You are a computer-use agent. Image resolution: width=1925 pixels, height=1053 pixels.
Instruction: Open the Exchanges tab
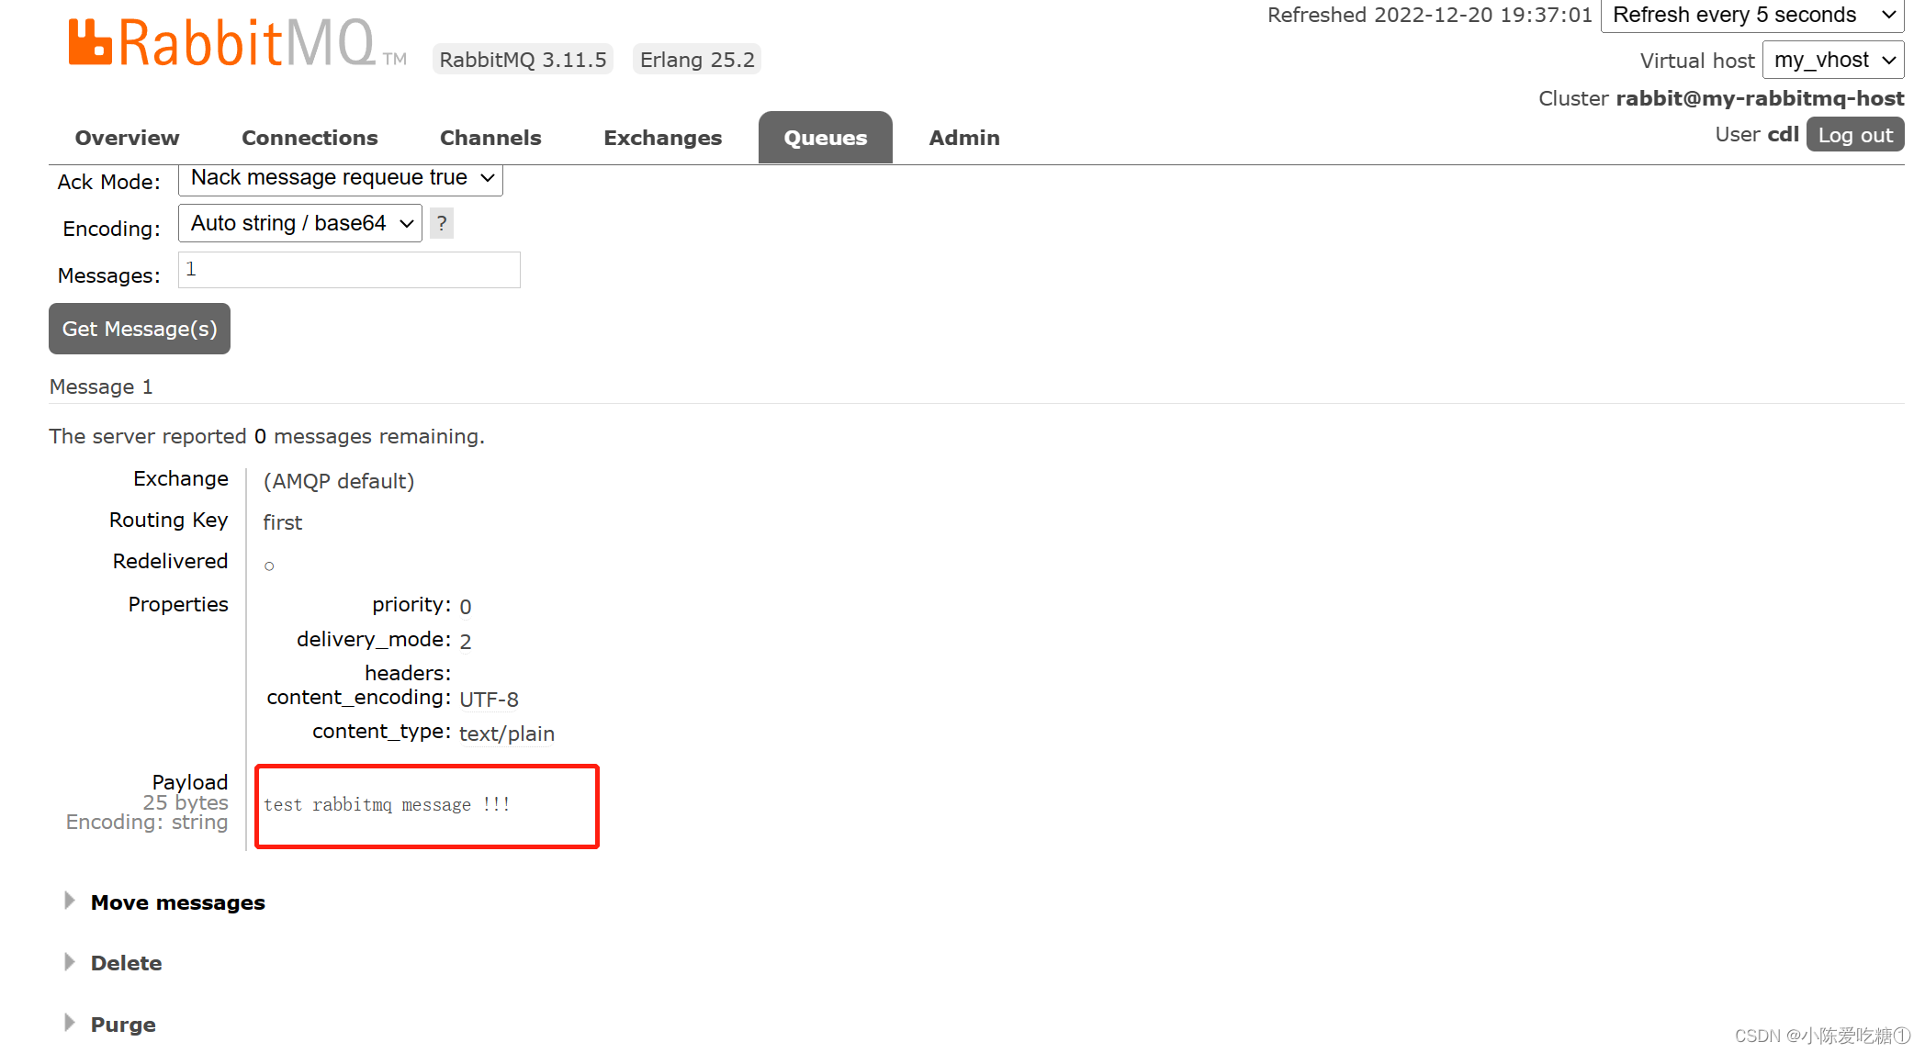662,138
